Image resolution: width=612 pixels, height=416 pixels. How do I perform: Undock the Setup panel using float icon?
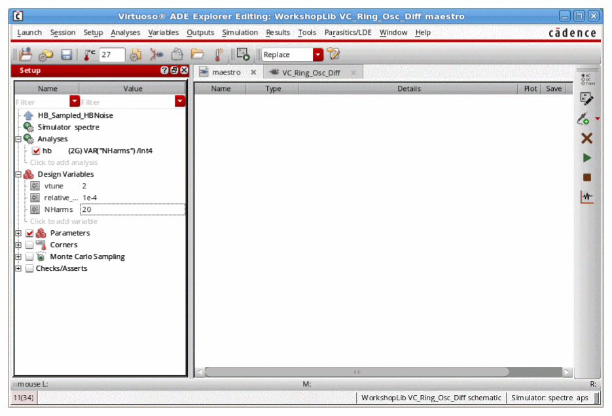174,70
